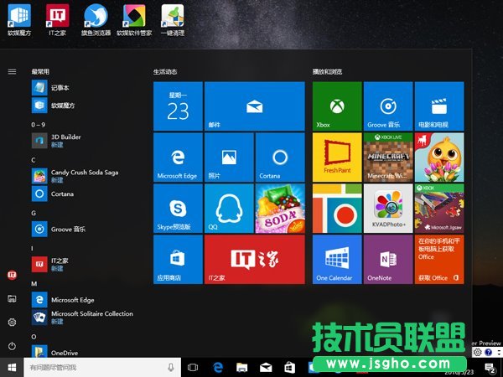Screen dimensions: 503x377
Task: Open the Photos tile
Action: (229, 158)
